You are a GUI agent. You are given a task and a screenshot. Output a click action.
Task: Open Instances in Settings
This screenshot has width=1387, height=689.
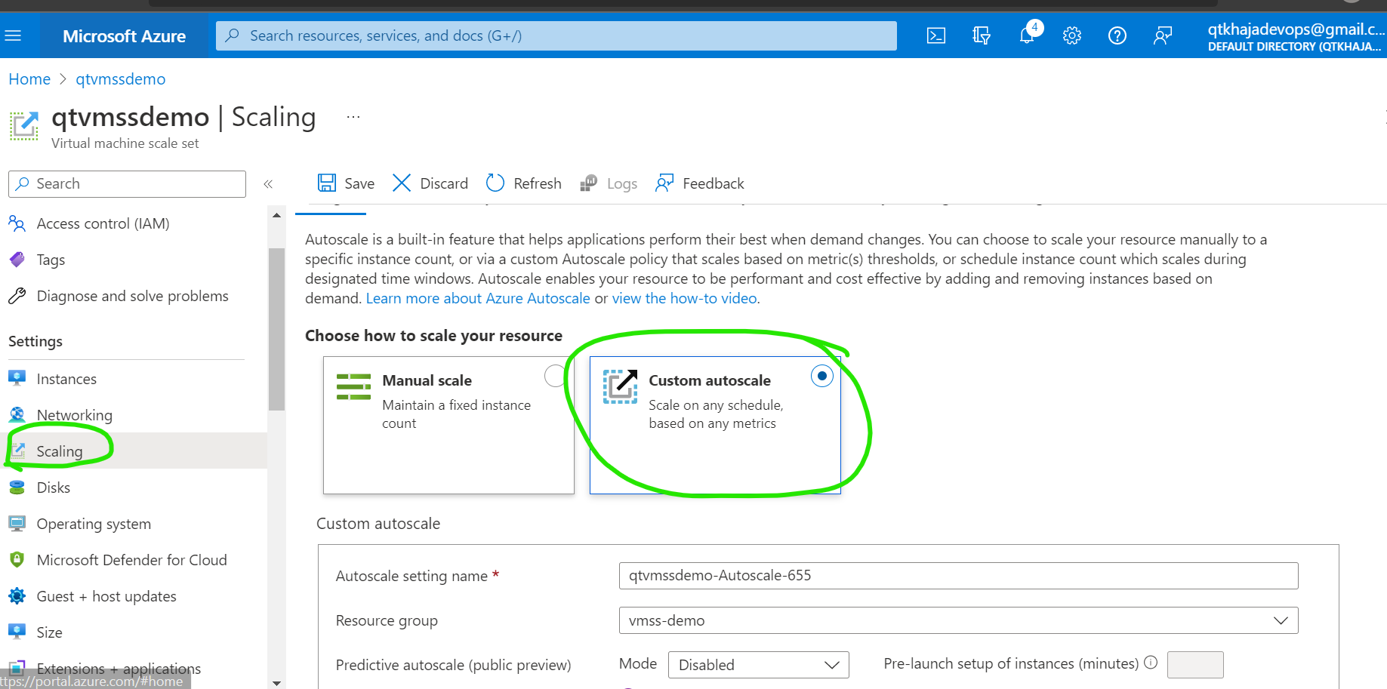[66, 379]
